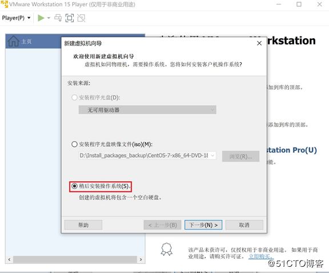Click the home icon in library panel
Viewport: 329px width, 273px height.
[x=13, y=41]
